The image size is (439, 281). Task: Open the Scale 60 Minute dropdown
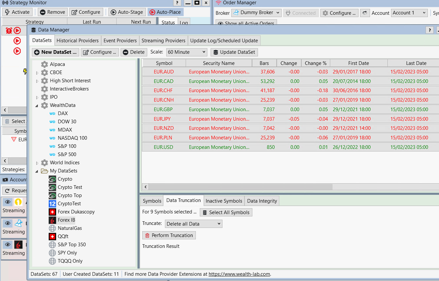pos(187,52)
